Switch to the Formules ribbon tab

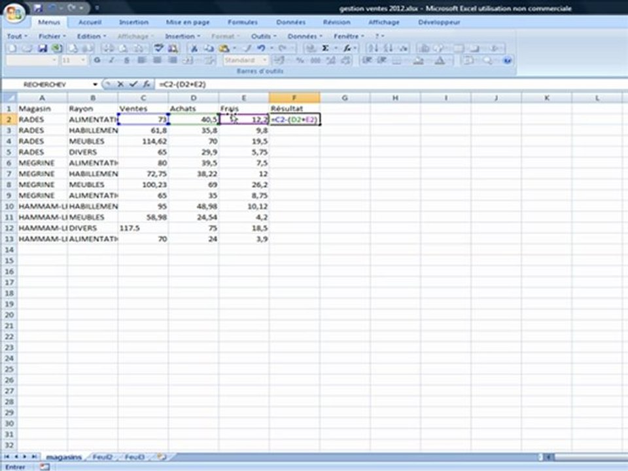(x=242, y=22)
